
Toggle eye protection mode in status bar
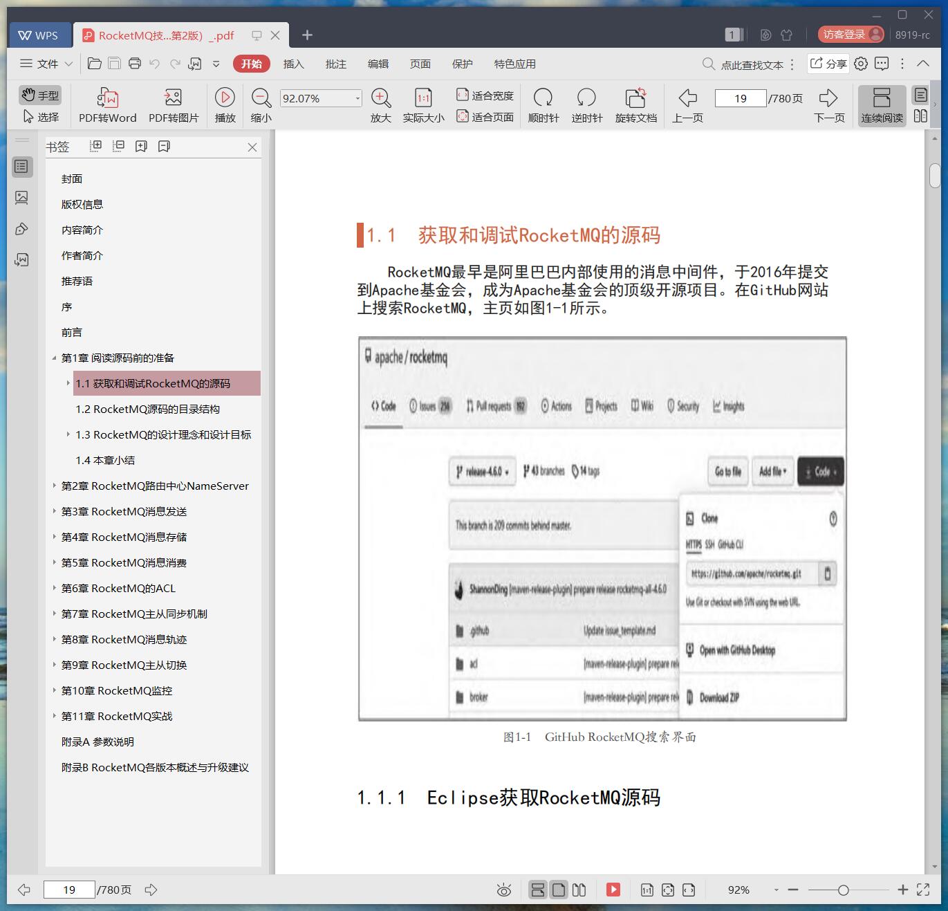tap(504, 890)
